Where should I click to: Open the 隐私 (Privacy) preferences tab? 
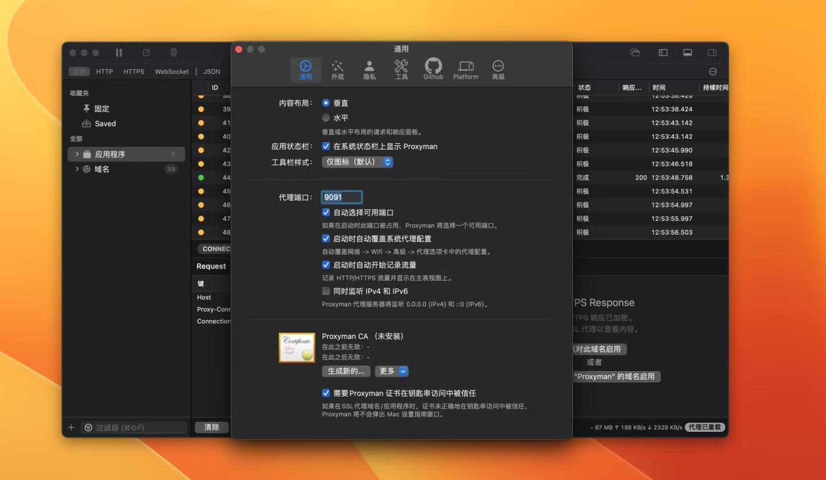[369, 70]
